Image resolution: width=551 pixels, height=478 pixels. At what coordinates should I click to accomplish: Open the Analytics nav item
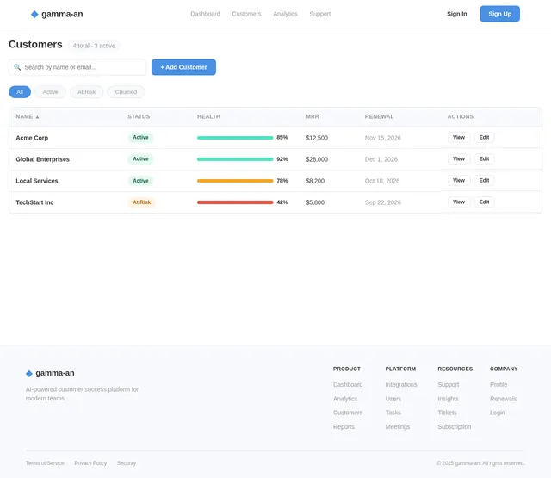pos(285,14)
